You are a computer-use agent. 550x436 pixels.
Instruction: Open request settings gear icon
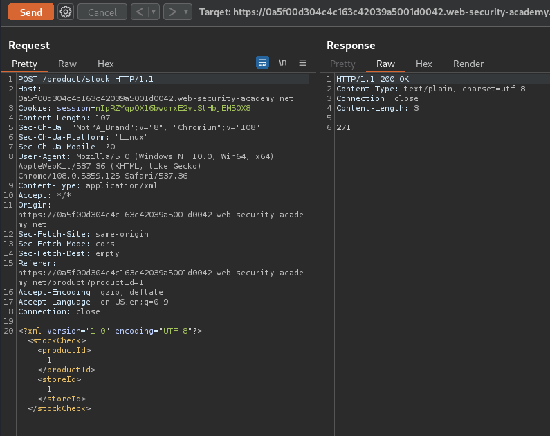tap(66, 12)
